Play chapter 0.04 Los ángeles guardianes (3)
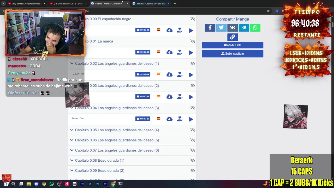The image size is (334, 188). pos(191,119)
